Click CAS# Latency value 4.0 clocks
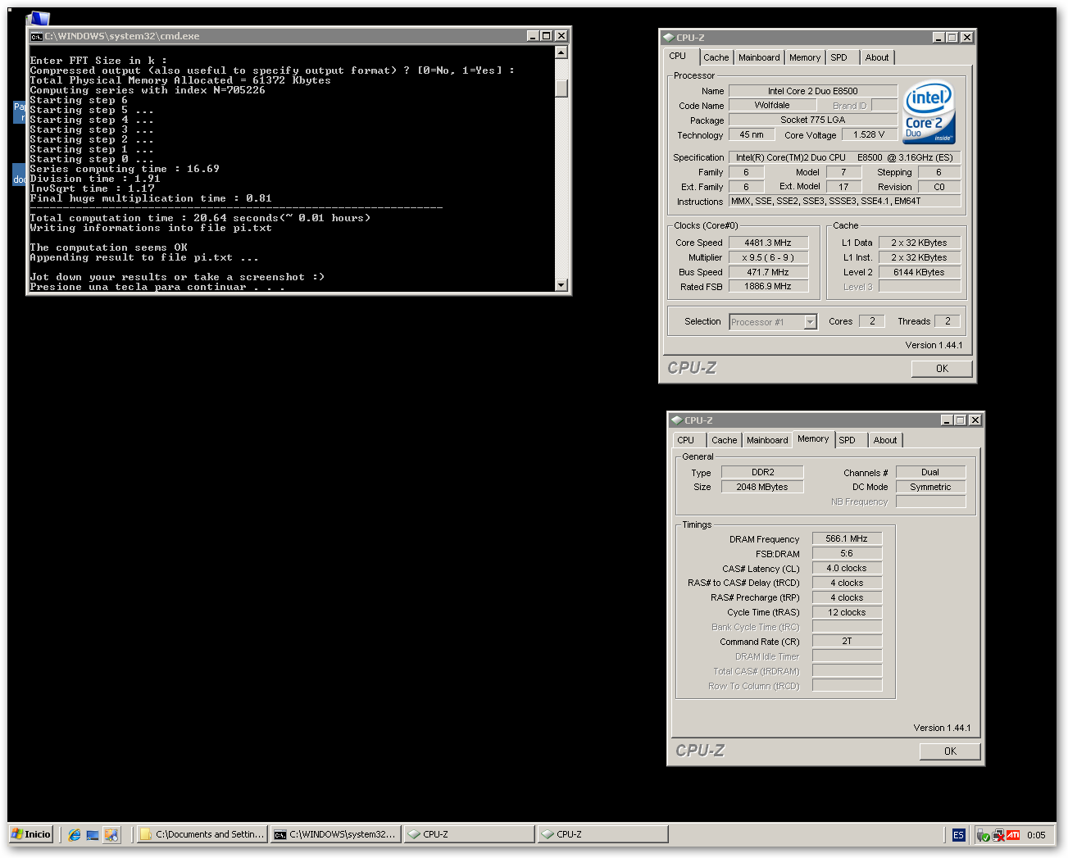This screenshot has width=1068, height=858. (847, 568)
